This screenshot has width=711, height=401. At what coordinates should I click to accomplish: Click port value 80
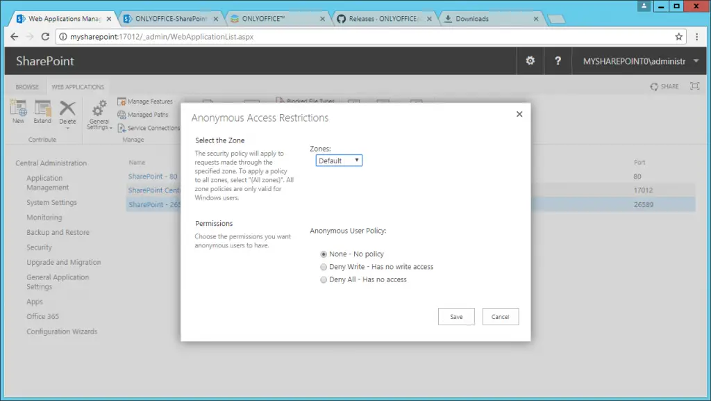coord(637,177)
